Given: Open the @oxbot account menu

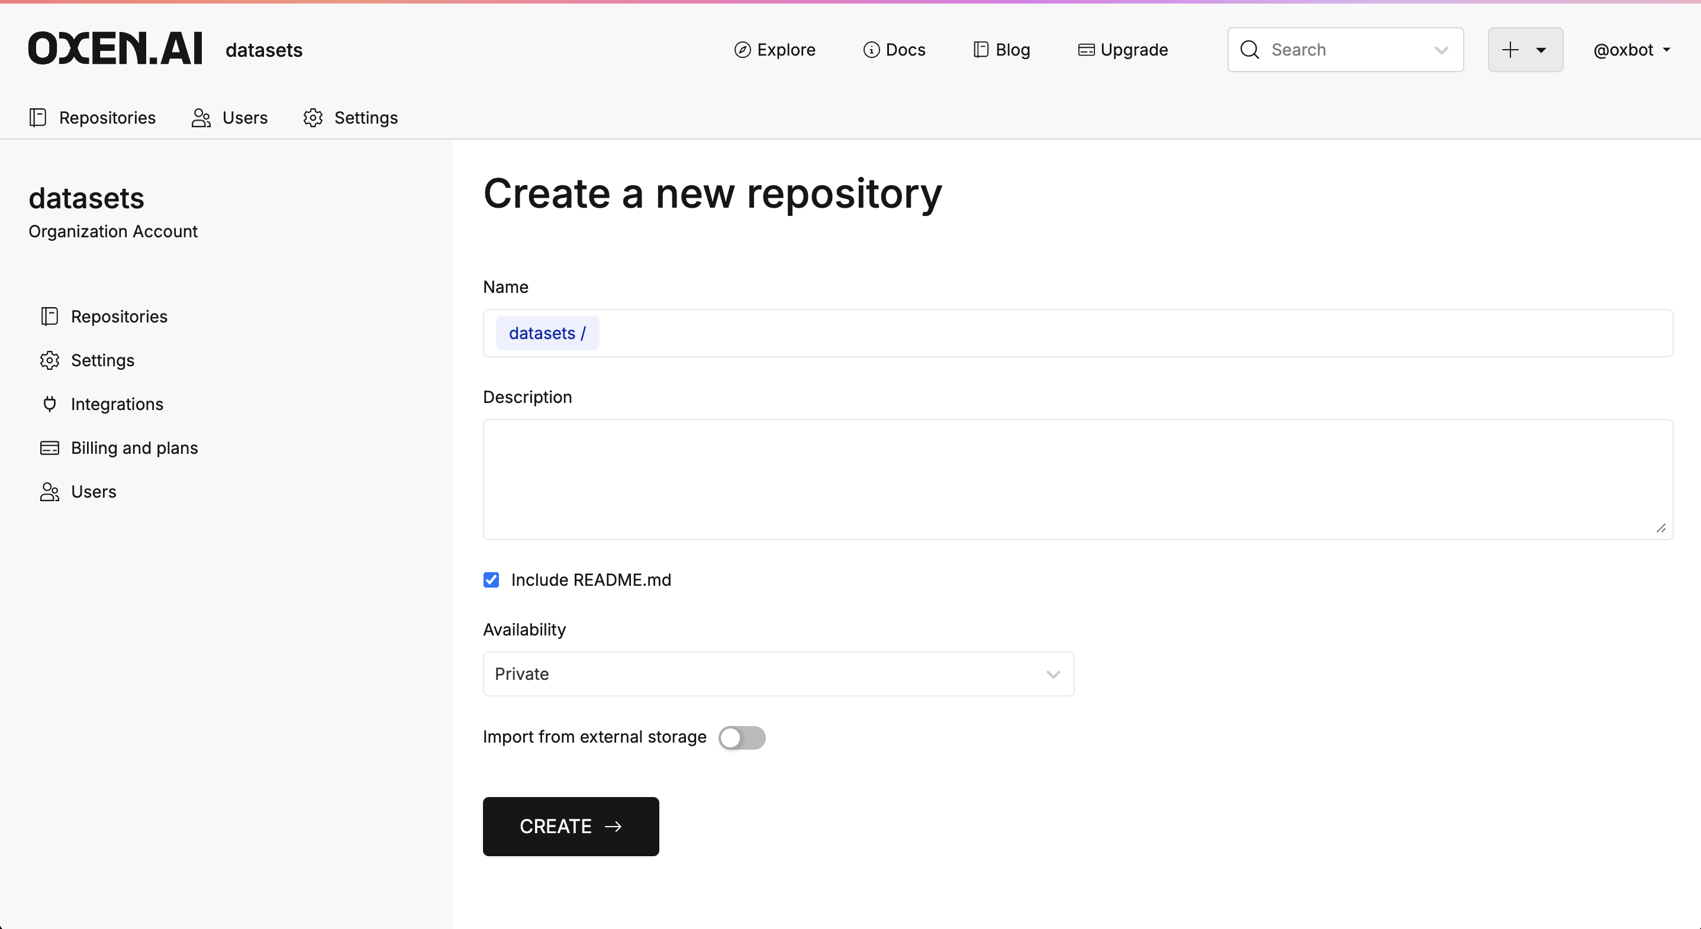Looking at the screenshot, I should (1631, 50).
